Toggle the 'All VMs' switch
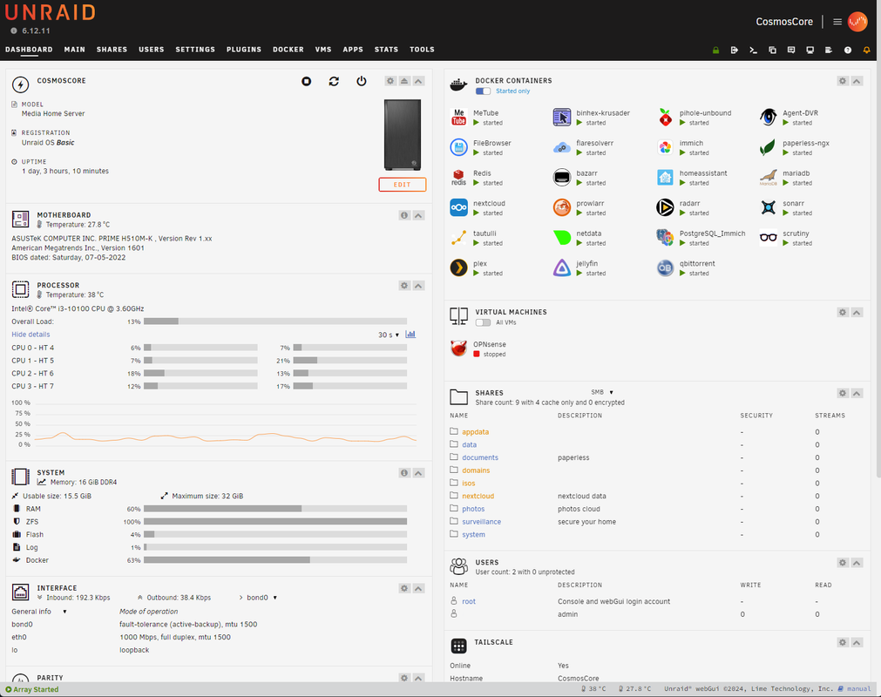This screenshot has height=697, width=881. (484, 322)
